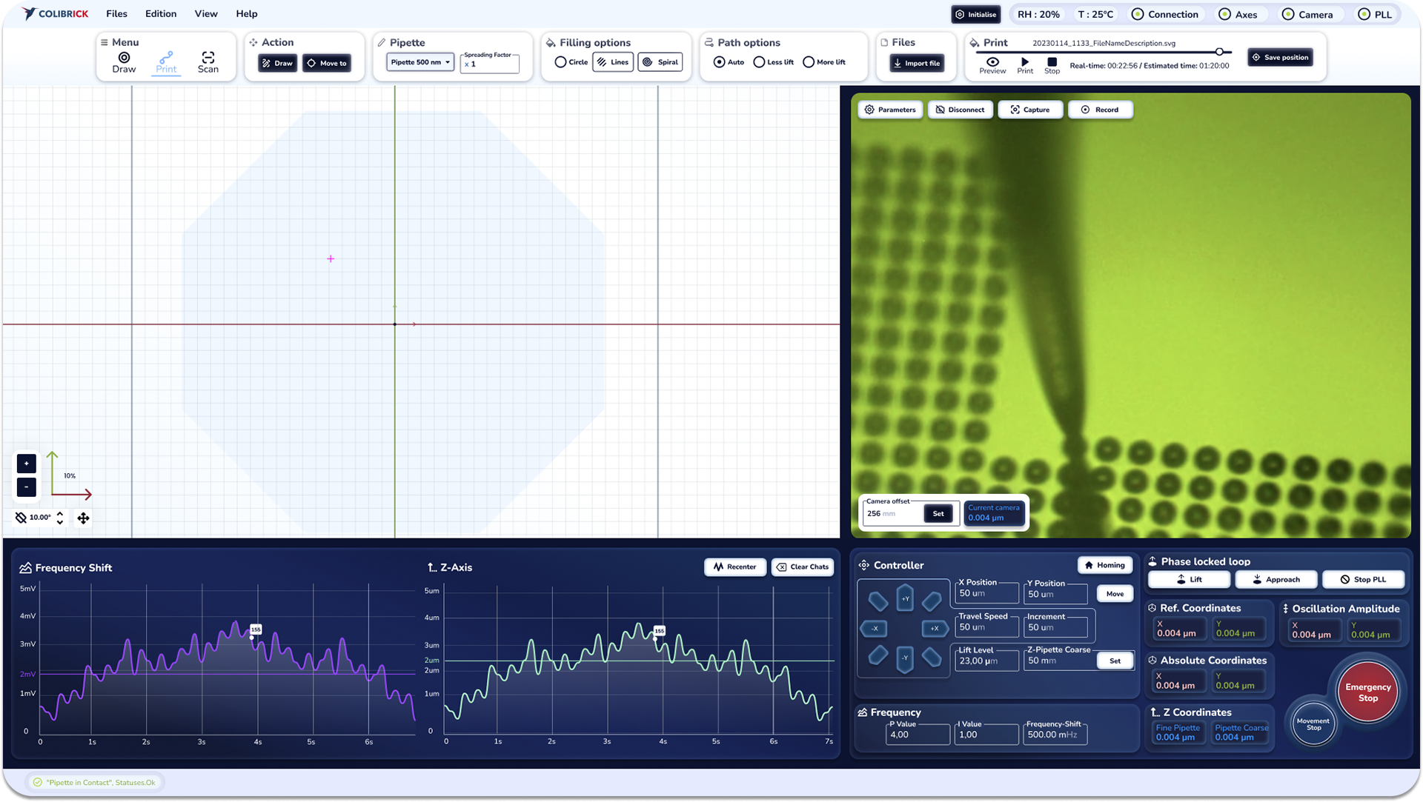Click the Lift Level input field
The image size is (1423, 802).
click(x=986, y=661)
